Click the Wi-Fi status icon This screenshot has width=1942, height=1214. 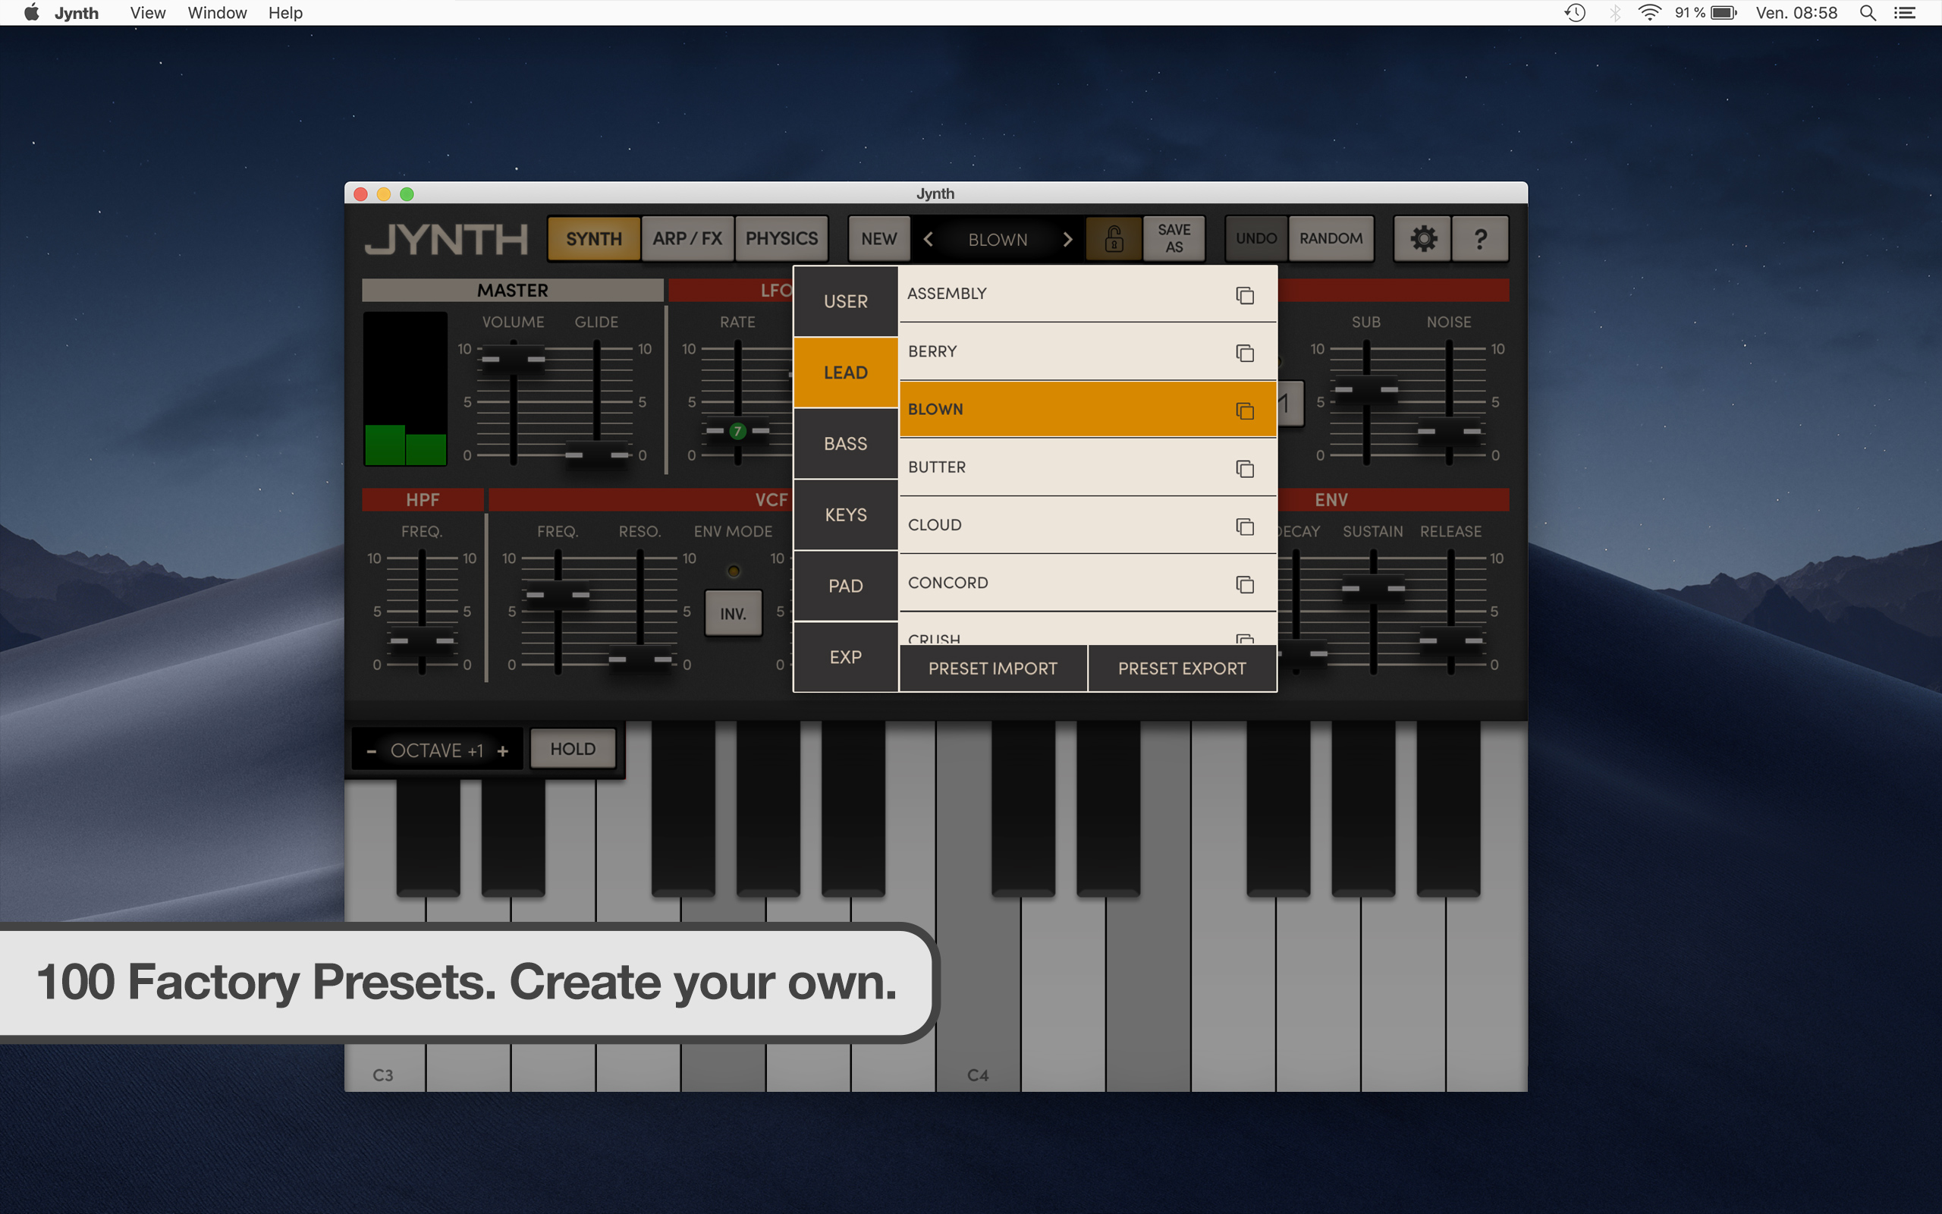coord(1649,12)
